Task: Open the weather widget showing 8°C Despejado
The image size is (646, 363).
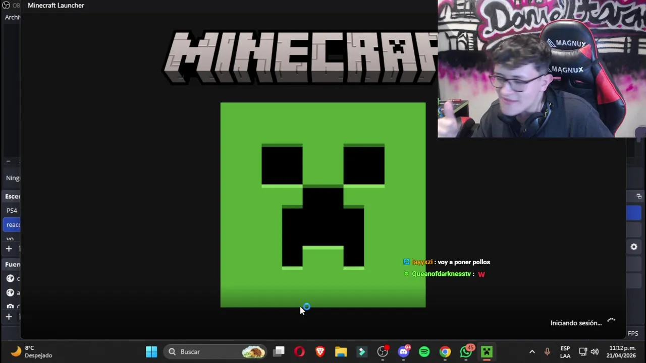Action: (x=30, y=351)
